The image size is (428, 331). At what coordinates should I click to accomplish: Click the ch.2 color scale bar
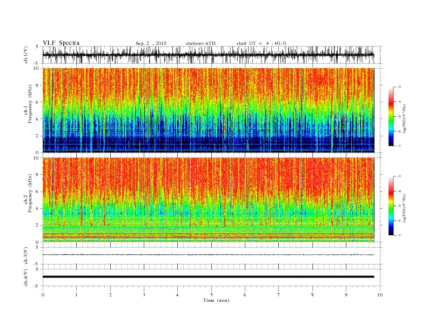point(391,206)
